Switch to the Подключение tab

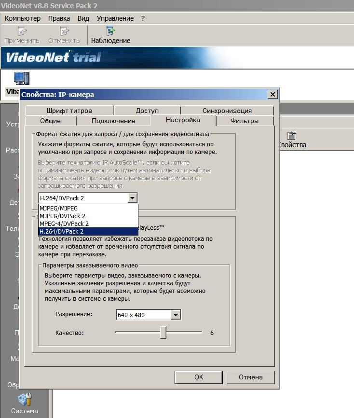tap(113, 121)
